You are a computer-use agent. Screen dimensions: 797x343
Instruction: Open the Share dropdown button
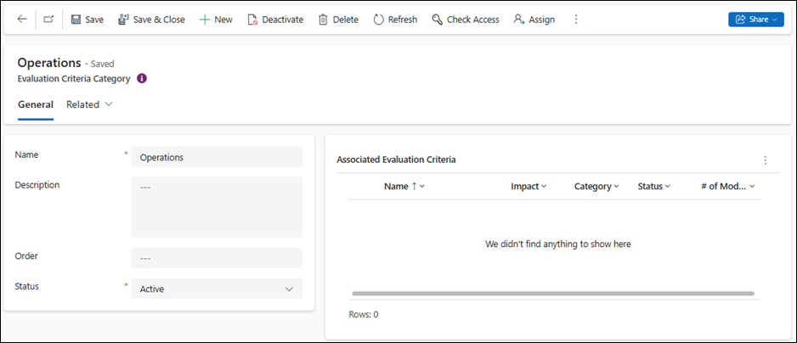coord(755,20)
